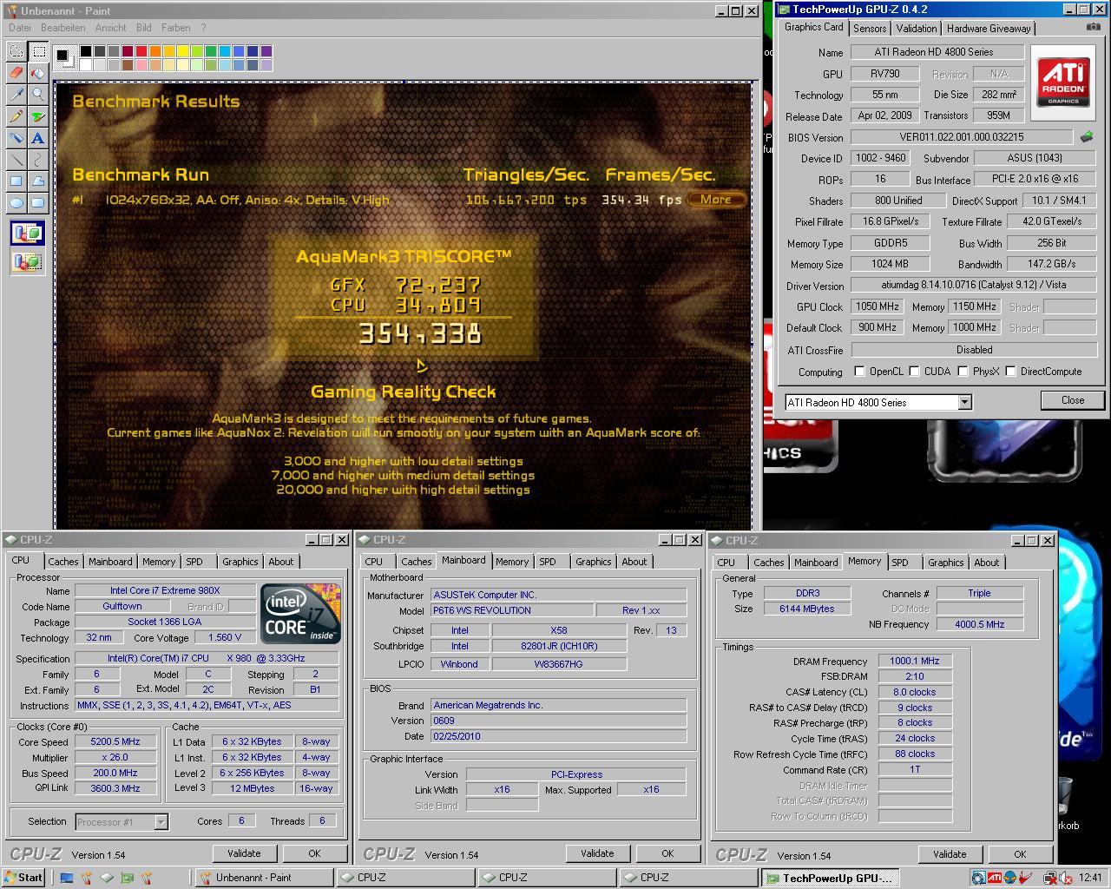
Task: Enable transparent selection mode in Paint
Action: [x=27, y=261]
